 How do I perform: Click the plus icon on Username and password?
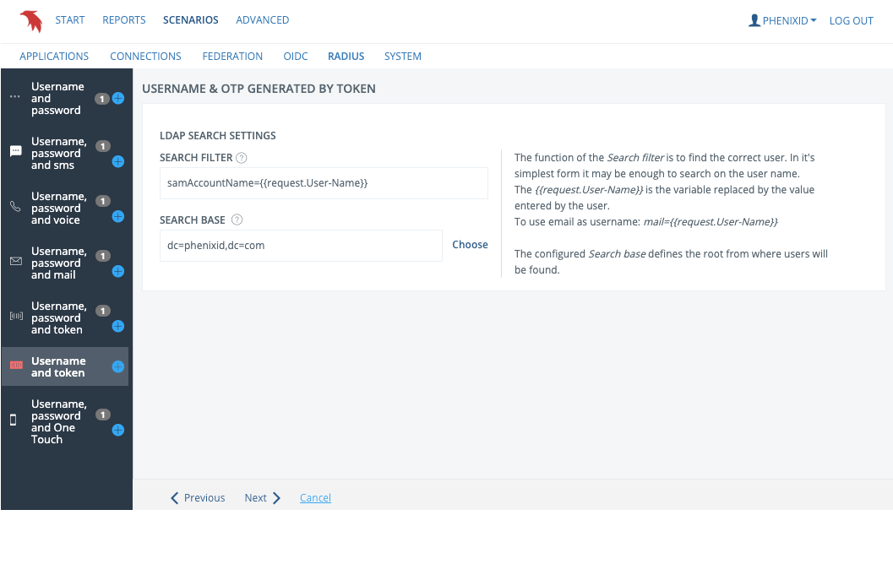pos(117,98)
